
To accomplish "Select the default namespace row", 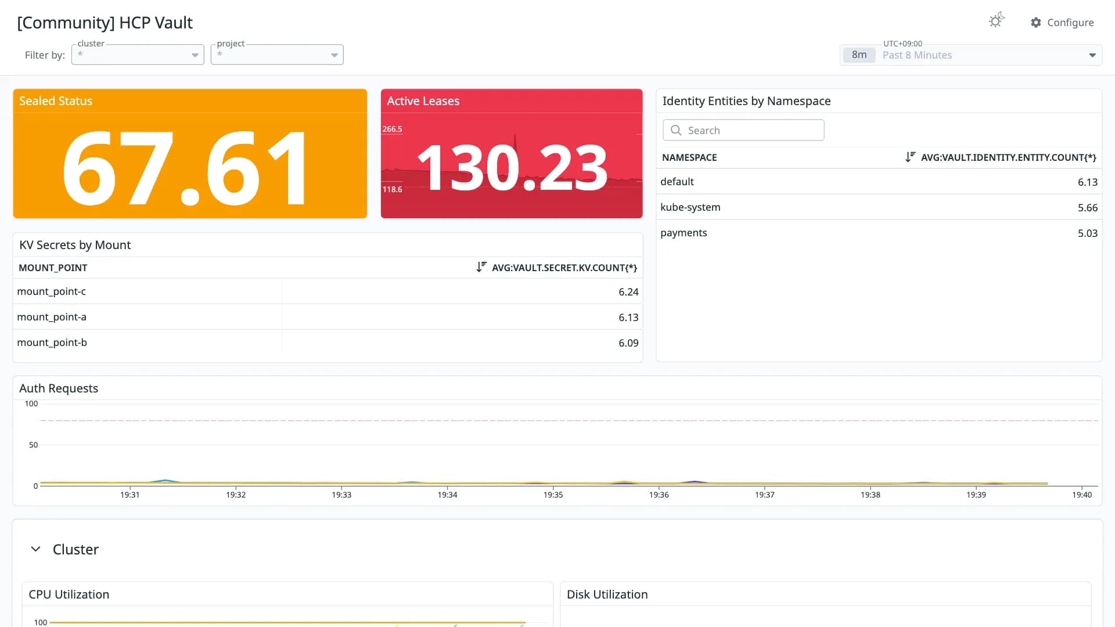I will pyautogui.click(x=879, y=182).
